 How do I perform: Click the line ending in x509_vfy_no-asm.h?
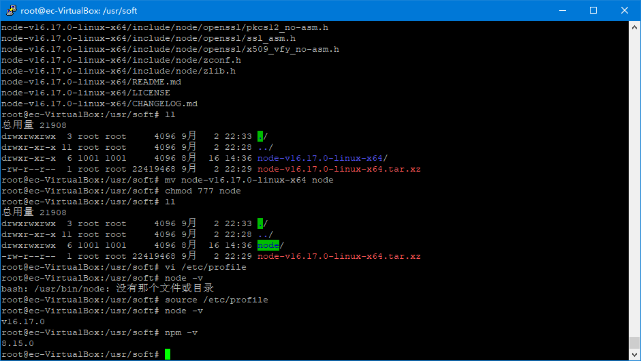(170, 49)
